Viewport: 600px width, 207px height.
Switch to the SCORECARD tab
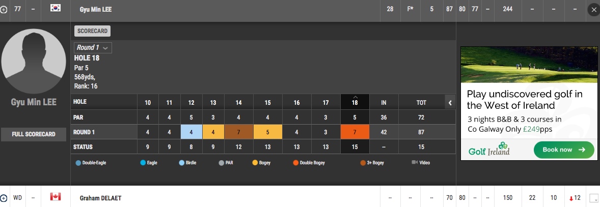pos(92,31)
